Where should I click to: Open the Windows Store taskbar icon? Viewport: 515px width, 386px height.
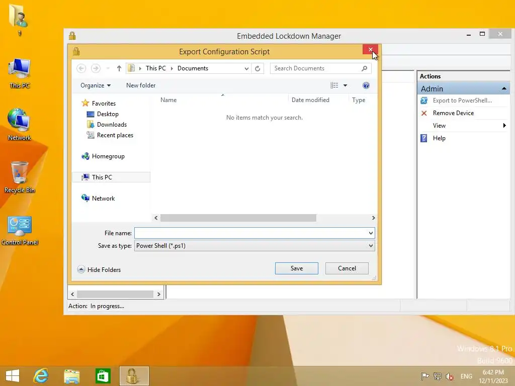103,376
